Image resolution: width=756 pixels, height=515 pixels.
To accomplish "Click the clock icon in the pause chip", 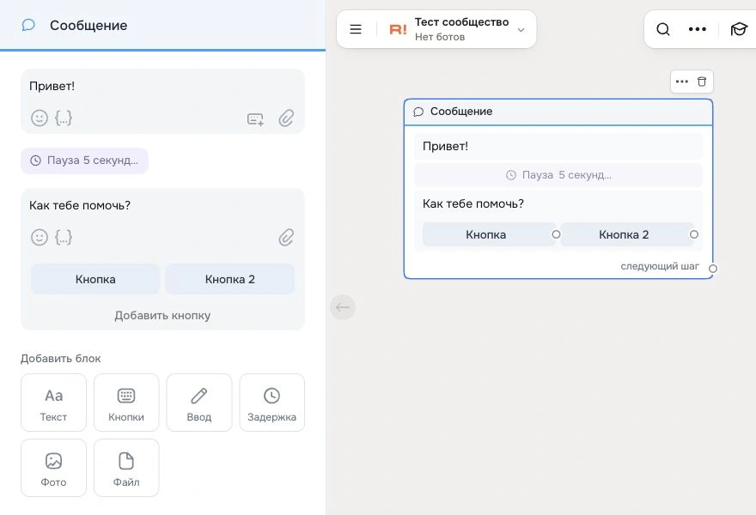I will pyautogui.click(x=36, y=161).
